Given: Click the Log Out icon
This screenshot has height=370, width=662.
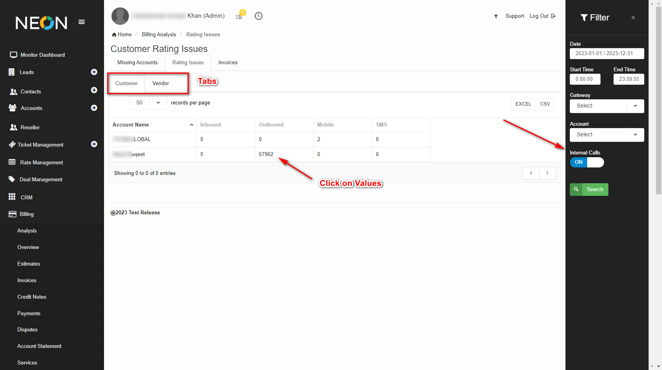Looking at the screenshot, I should (x=553, y=16).
